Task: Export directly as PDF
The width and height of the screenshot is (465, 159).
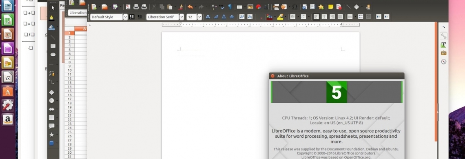Action: coord(128,7)
